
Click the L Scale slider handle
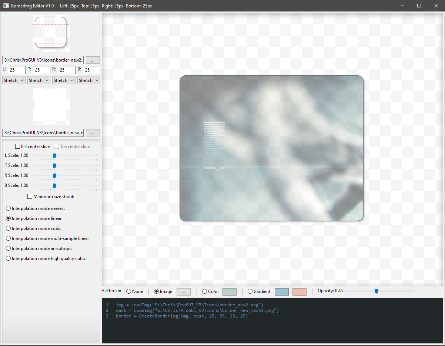tap(54, 155)
